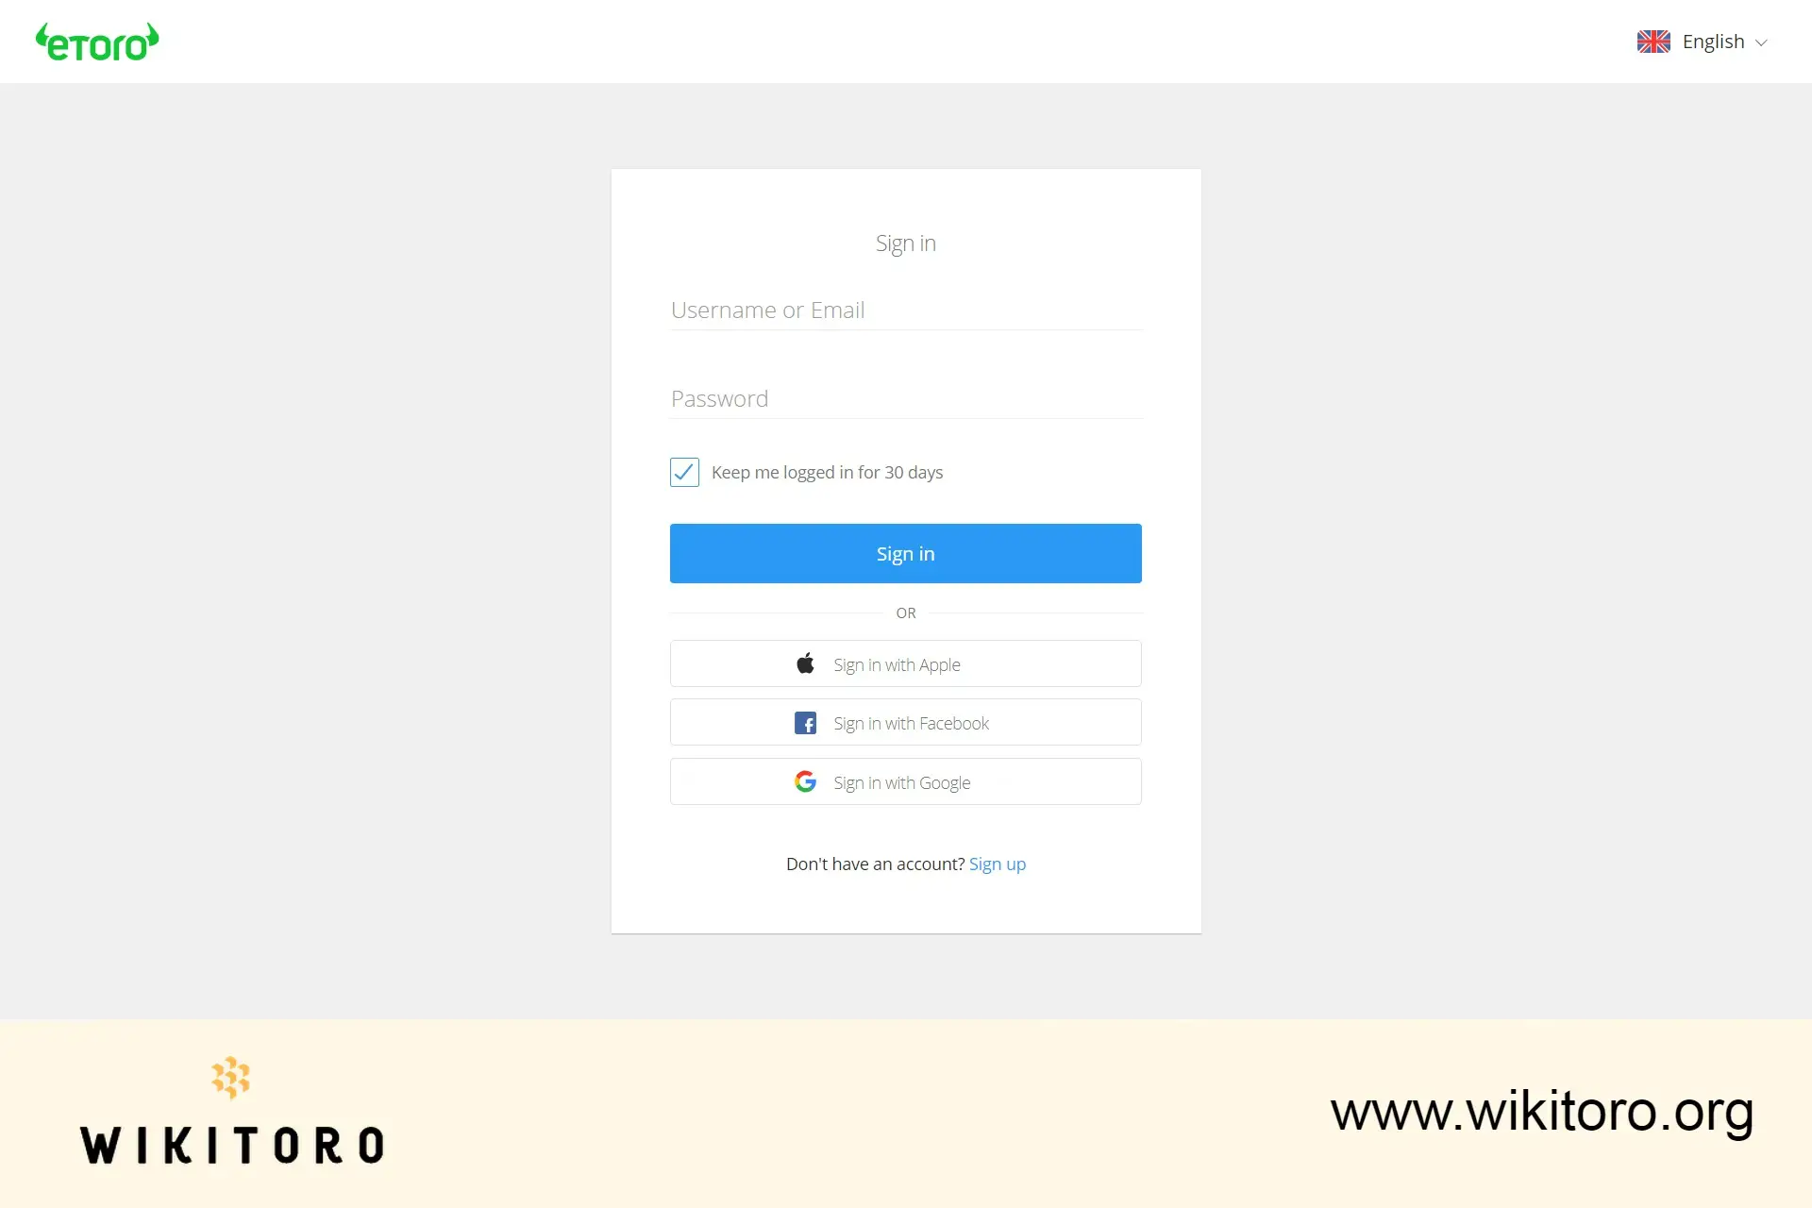This screenshot has height=1208, width=1812.
Task: Click the Sign in with Google button
Action: tap(906, 782)
